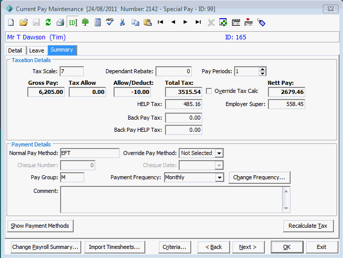The width and height of the screenshot is (343, 258).
Task: Click the Back Pay HELP Tax field
Action: [184, 130]
